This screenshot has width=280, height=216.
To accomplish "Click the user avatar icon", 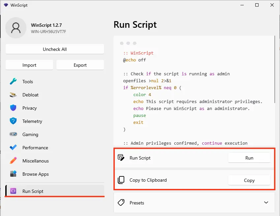I will click(x=16, y=28).
